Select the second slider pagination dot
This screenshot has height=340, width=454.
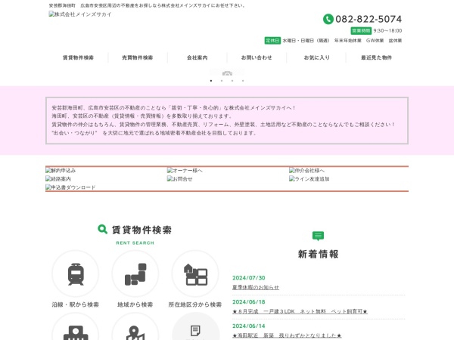(222, 81)
